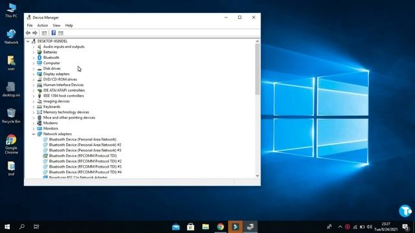Click the scrollbar down arrow

point(257,175)
